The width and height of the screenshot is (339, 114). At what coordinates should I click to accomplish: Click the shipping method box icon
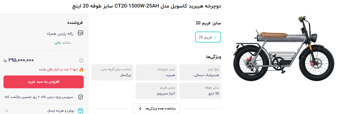(80, 111)
